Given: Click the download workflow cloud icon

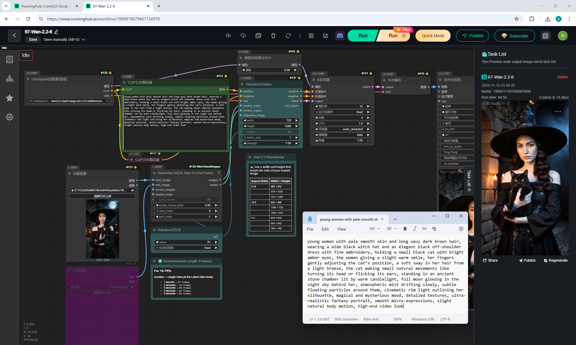Looking at the screenshot, I should (x=243, y=36).
